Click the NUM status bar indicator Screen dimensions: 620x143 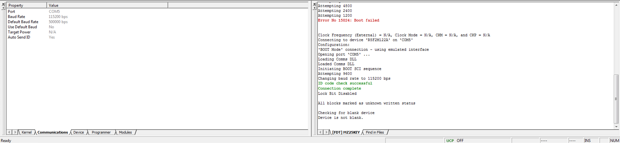click(x=615, y=141)
